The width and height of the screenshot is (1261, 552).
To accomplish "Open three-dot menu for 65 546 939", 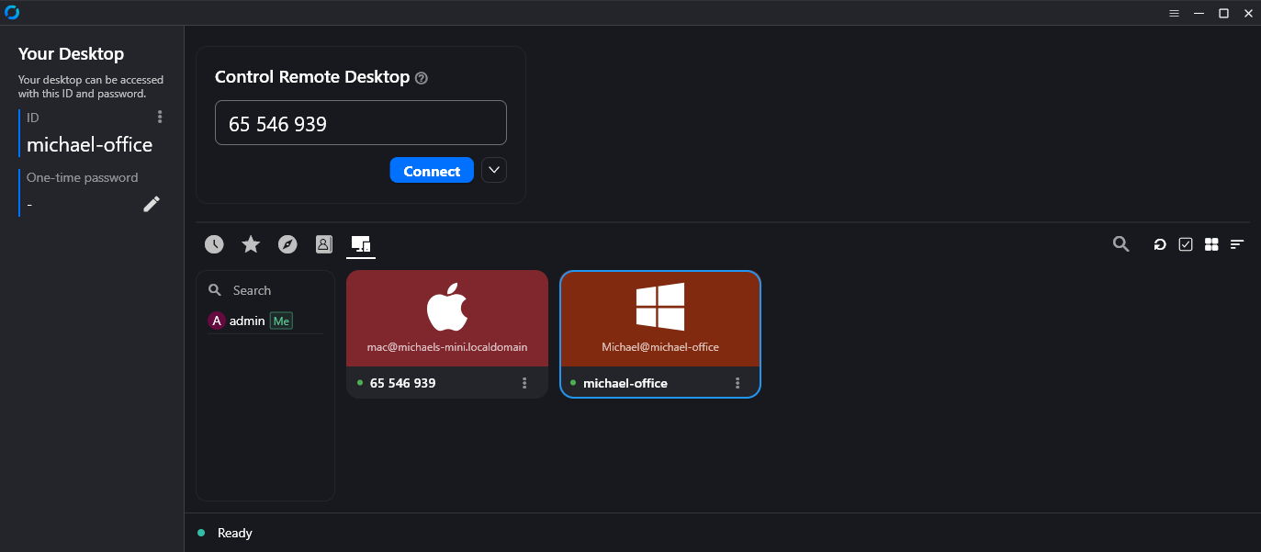I will coord(524,383).
